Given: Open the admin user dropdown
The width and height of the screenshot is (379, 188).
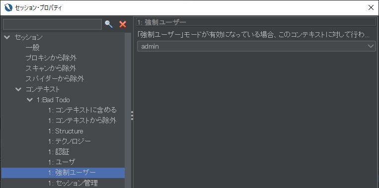Looking at the screenshot, I should (x=256, y=46).
